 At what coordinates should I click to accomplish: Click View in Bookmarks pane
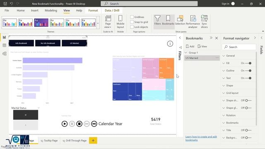coord(202,46)
